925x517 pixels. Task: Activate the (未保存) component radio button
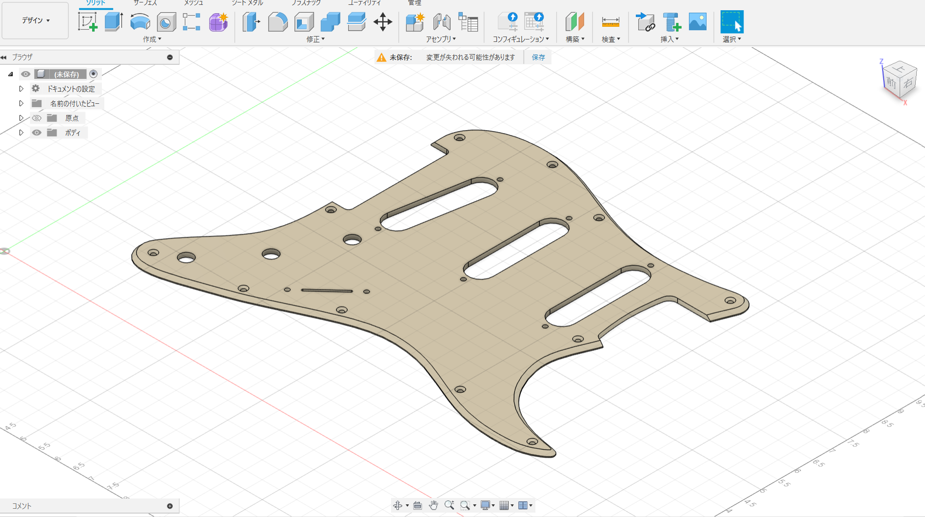94,74
